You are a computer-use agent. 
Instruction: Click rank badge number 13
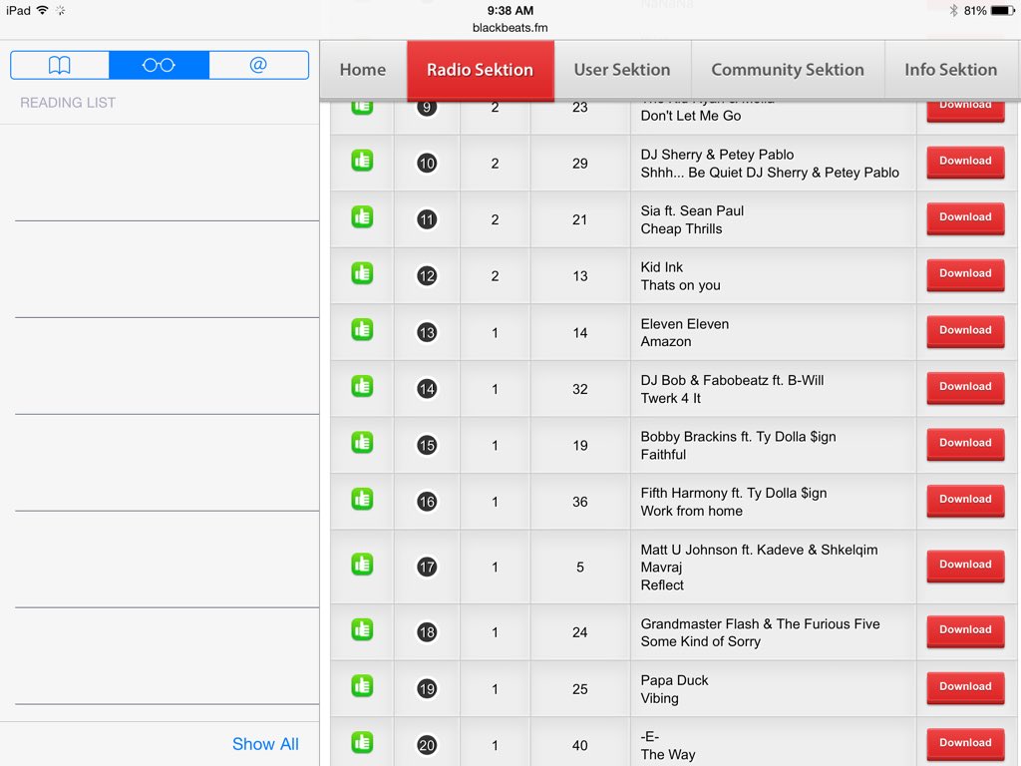pos(427,332)
